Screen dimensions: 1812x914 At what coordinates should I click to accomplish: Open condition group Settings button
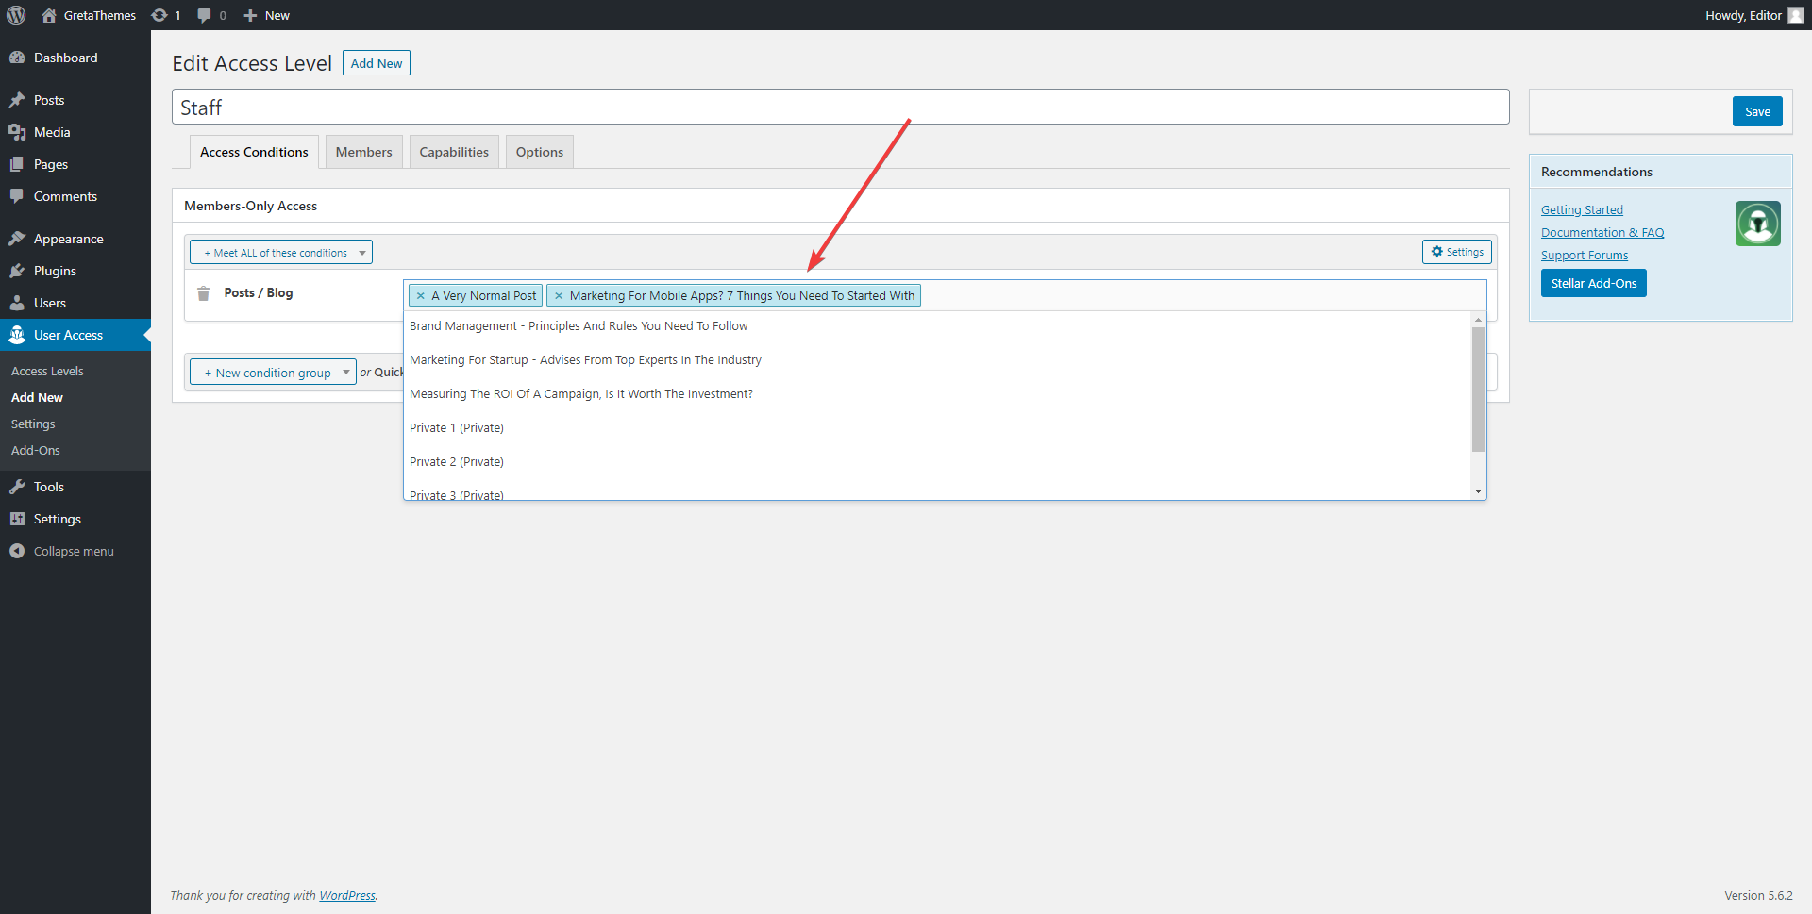click(1457, 252)
